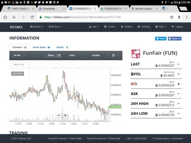The width and height of the screenshot is (191, 143).
Task: Open the browser three-dot menu
Action: 187,17
